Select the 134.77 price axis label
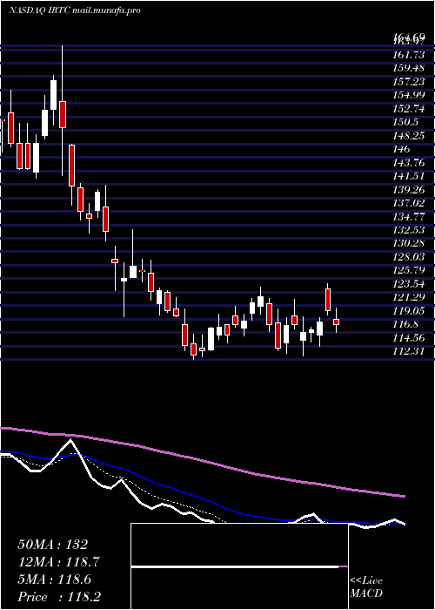Image resolution: width=435 pixels, height=610 pixels. 409,216
